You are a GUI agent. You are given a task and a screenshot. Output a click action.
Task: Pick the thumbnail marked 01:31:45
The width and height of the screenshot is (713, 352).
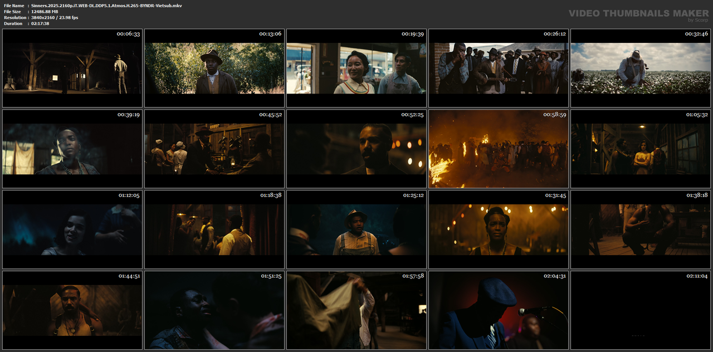(499, 229)
